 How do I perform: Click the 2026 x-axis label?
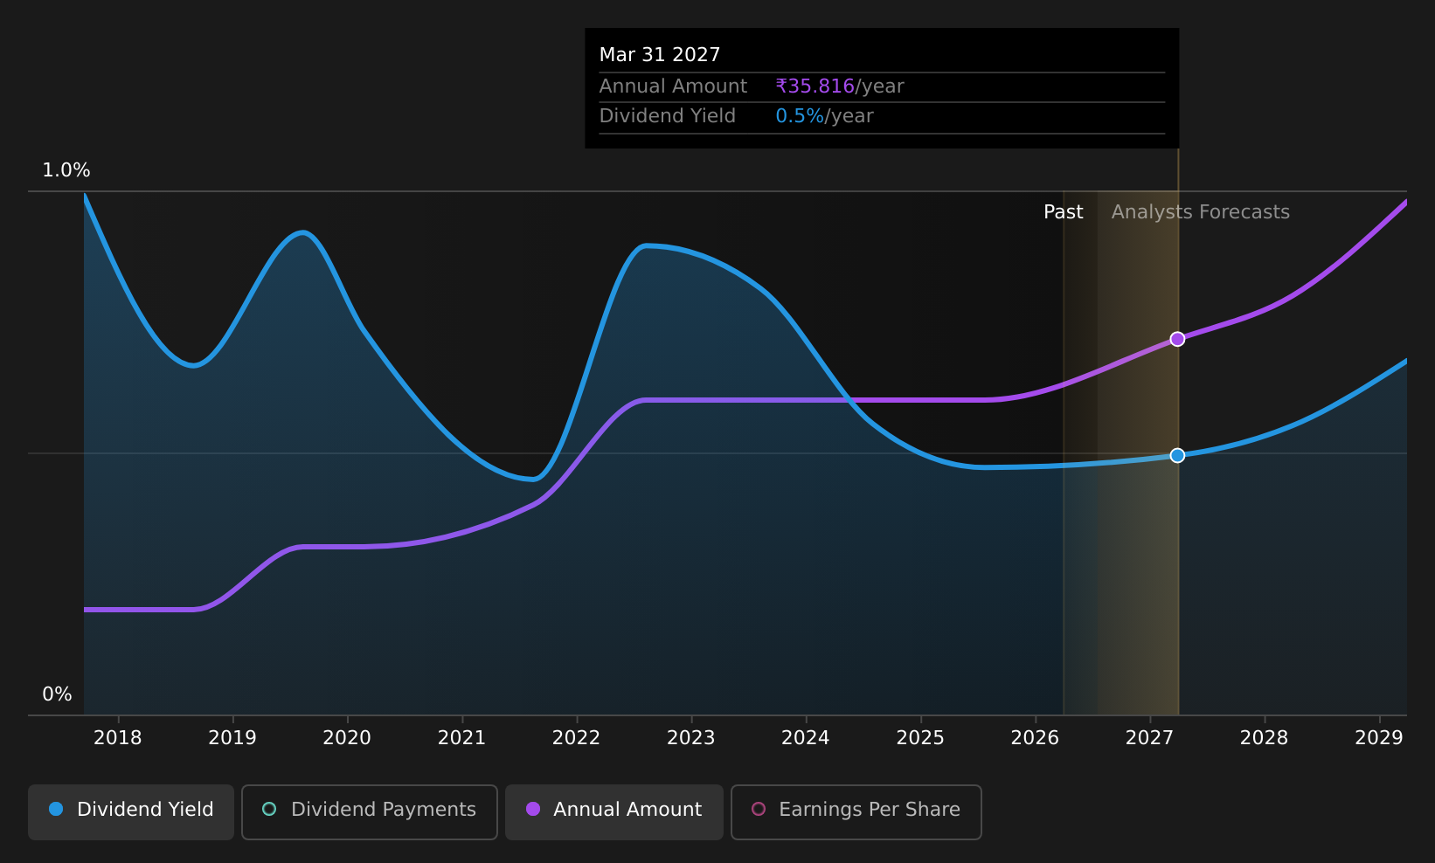pyautogui.click(x=1035, y=738)
